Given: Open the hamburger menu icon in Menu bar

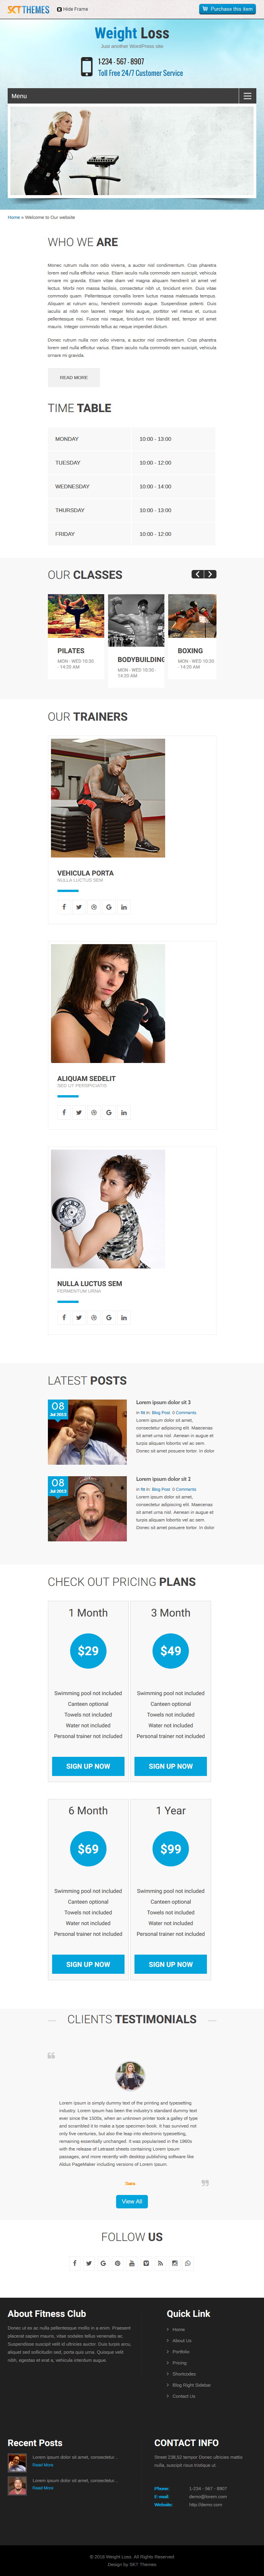Looking at the screenshot, I should tap(248, 96).
